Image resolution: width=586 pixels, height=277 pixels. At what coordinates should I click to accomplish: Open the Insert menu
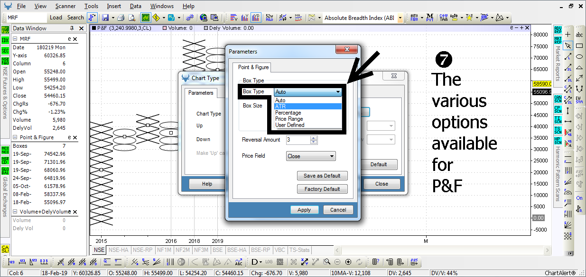[114, 6]
